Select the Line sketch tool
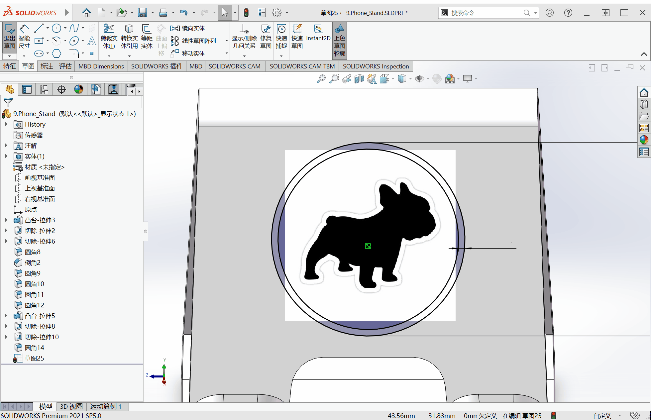 [39, 28]
